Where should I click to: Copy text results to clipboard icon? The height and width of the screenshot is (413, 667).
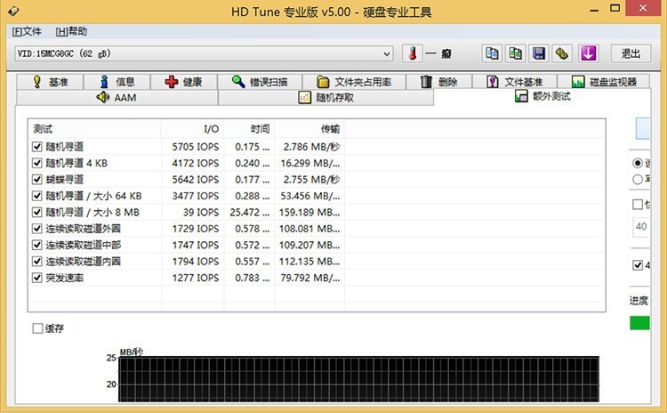[x=492, y=53]
